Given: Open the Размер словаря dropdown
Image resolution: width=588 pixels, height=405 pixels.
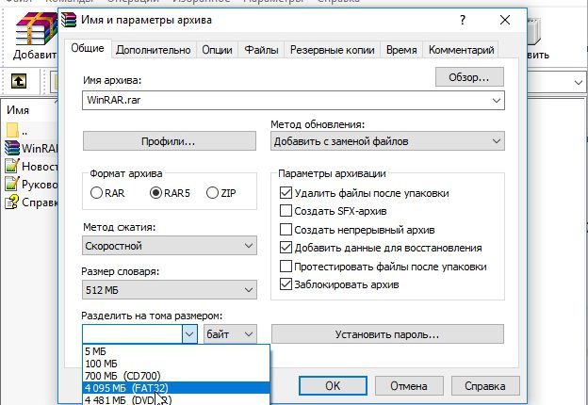Looking at the screenshot, I should coord(169,290).
